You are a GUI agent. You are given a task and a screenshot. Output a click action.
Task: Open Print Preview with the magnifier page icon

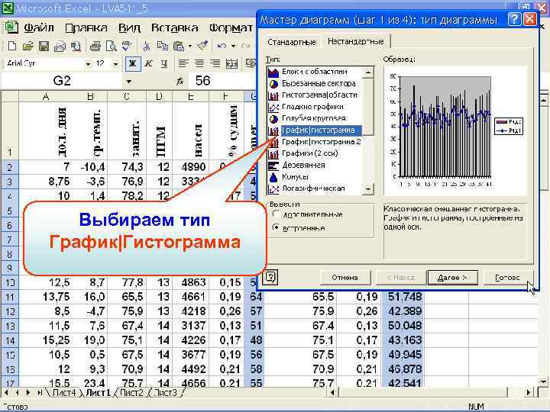click(x=112, y=46)
